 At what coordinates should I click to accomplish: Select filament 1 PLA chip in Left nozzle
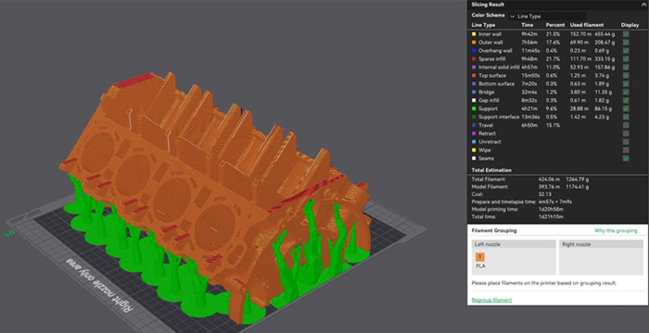(x=480, y=257)
